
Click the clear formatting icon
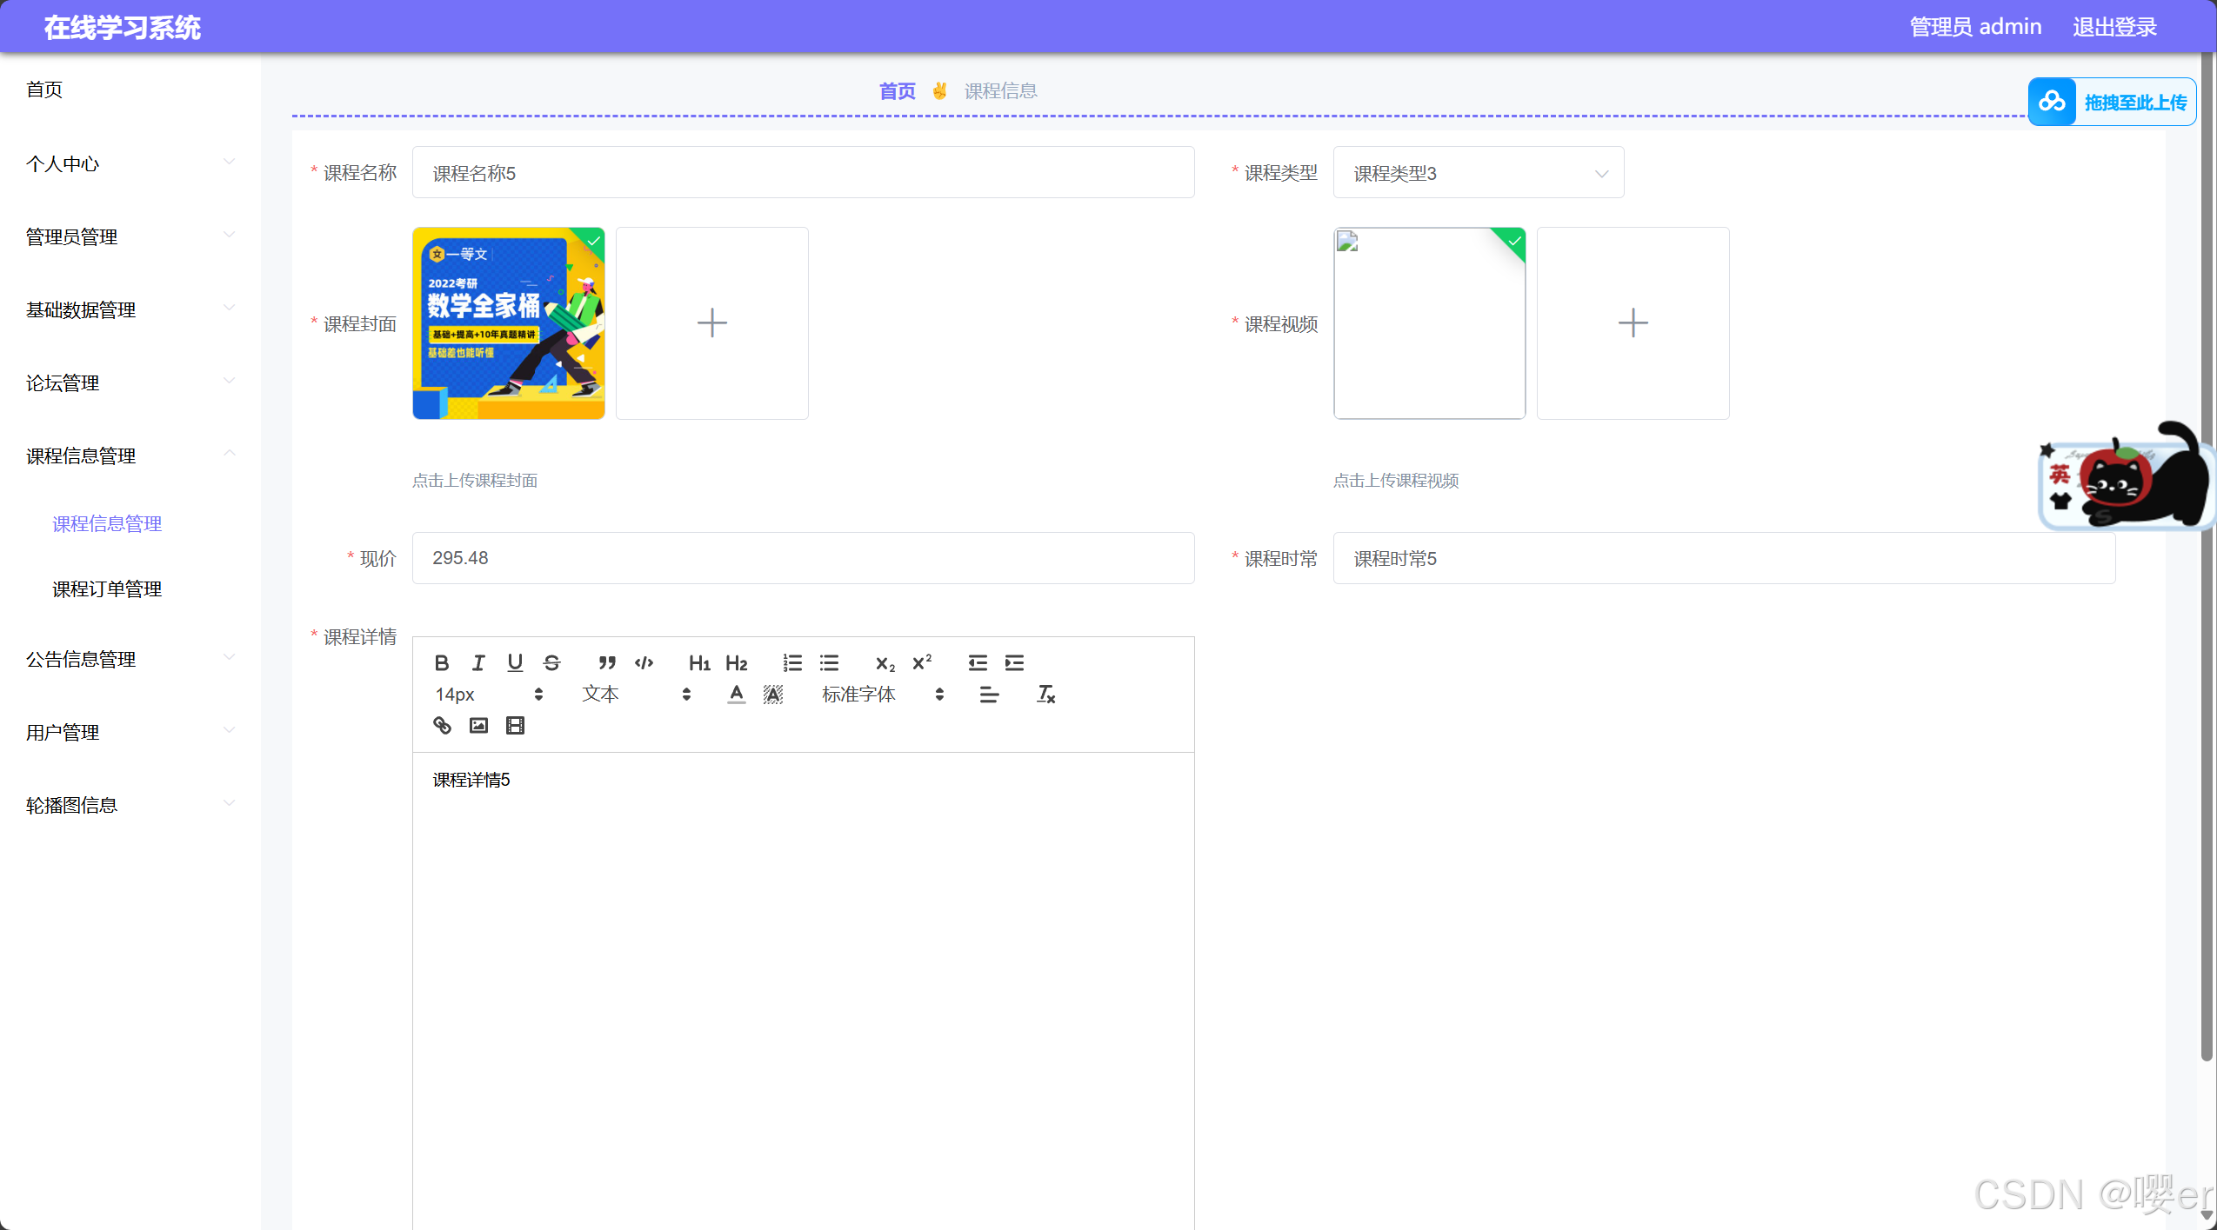(1045, 695)
